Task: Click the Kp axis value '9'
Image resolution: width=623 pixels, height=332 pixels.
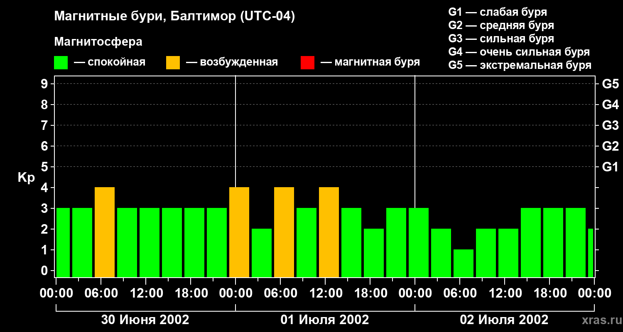Action: (45, 84)
